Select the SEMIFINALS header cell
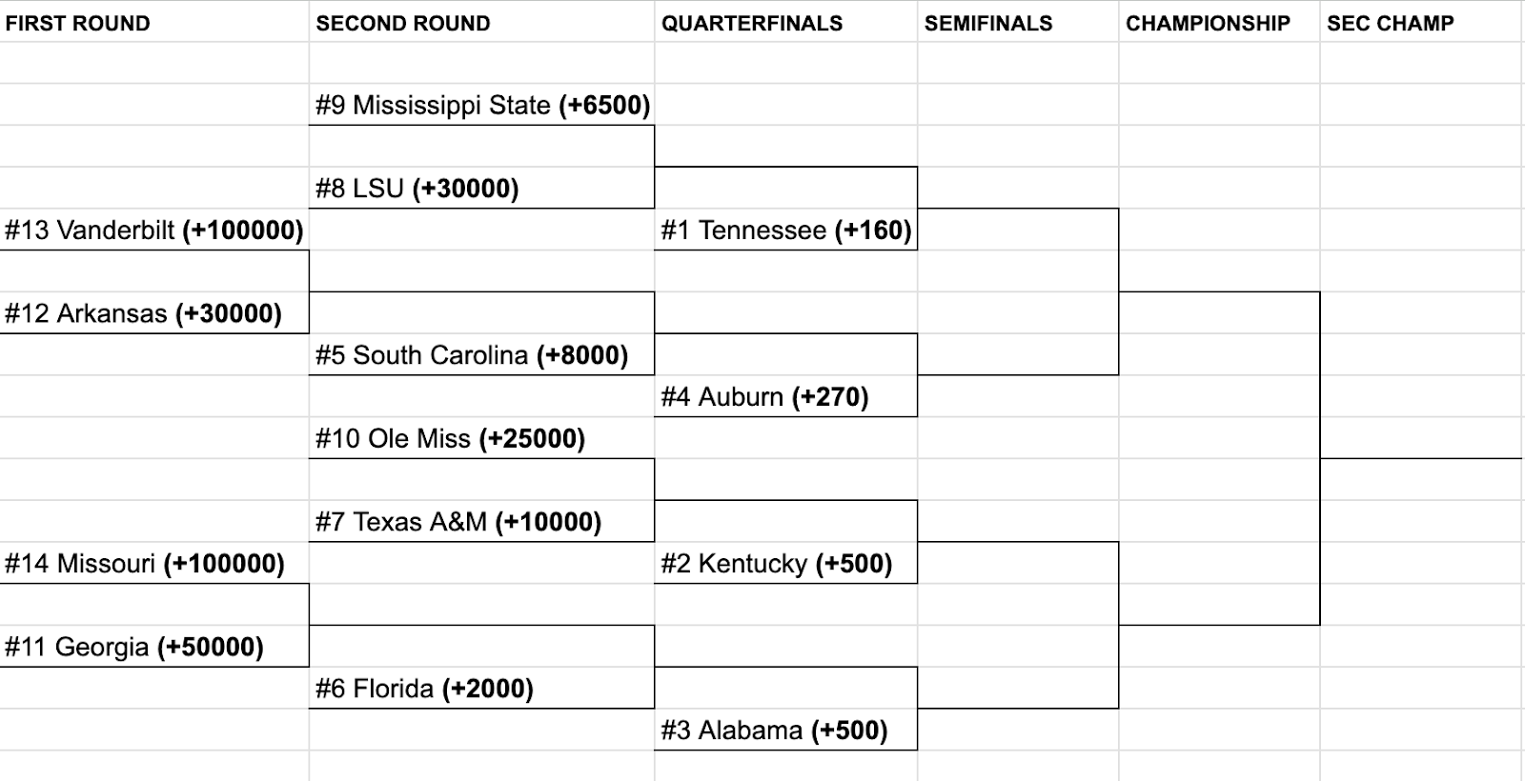Screen dimensions: 1525x781 [1018, 22]
